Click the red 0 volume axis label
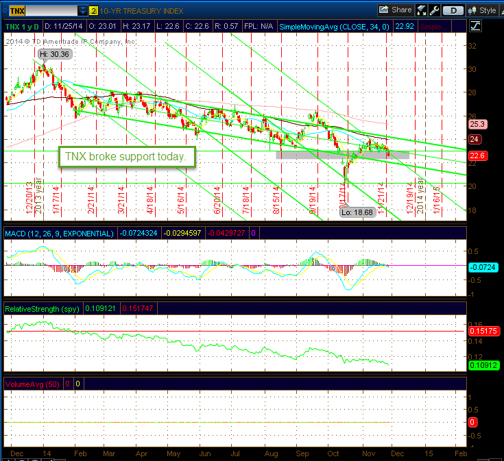Viewport: 504px width, 461px height. pos(472,422)
